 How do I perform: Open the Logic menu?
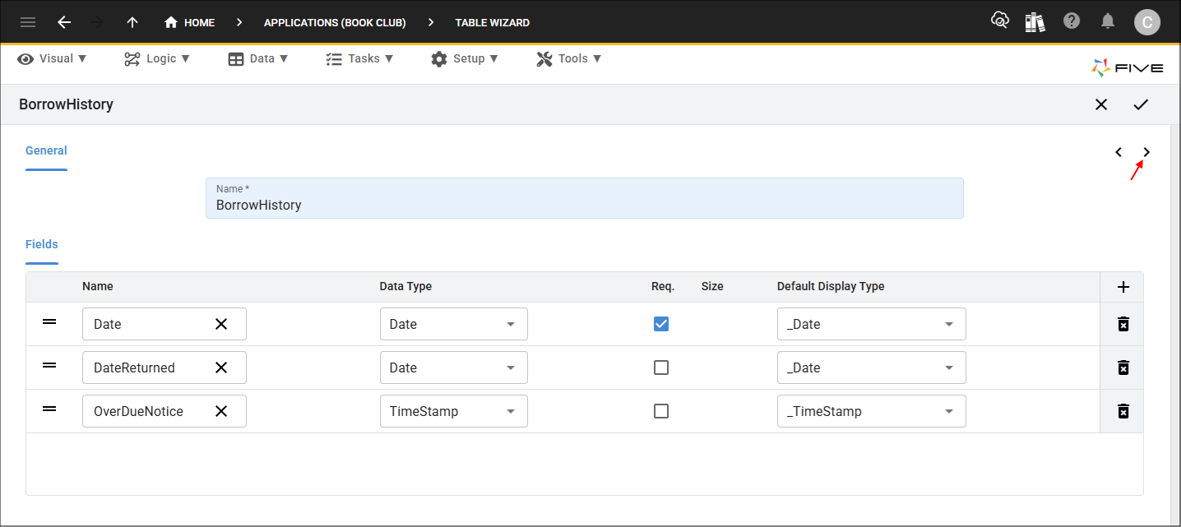click(x=157, y=58)
